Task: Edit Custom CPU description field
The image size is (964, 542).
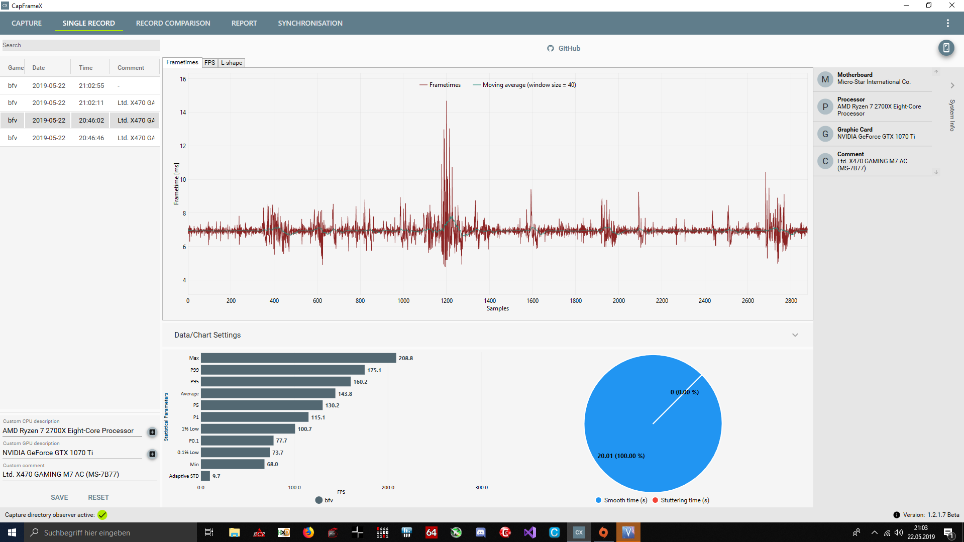Action: [x=72, y=431]
